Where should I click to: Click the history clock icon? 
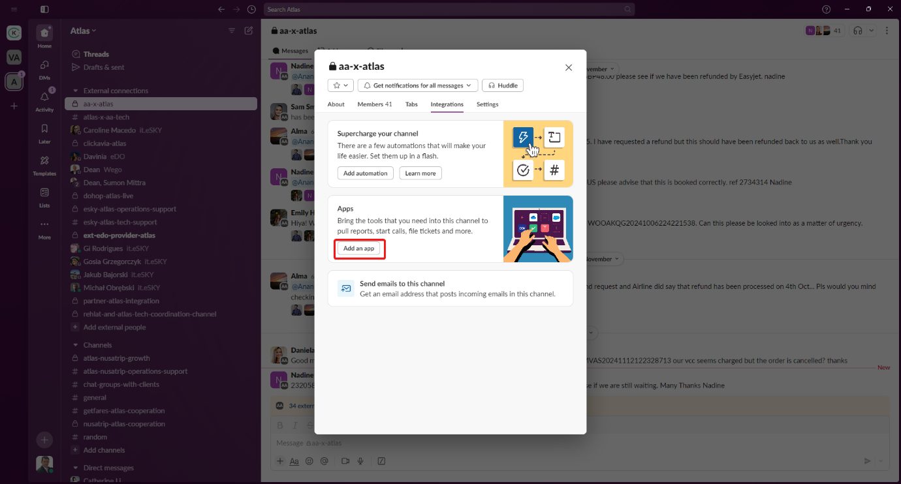tap(252, 9)
